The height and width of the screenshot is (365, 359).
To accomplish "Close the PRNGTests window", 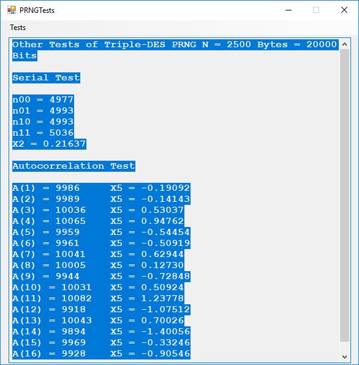I will coord(344,10).
